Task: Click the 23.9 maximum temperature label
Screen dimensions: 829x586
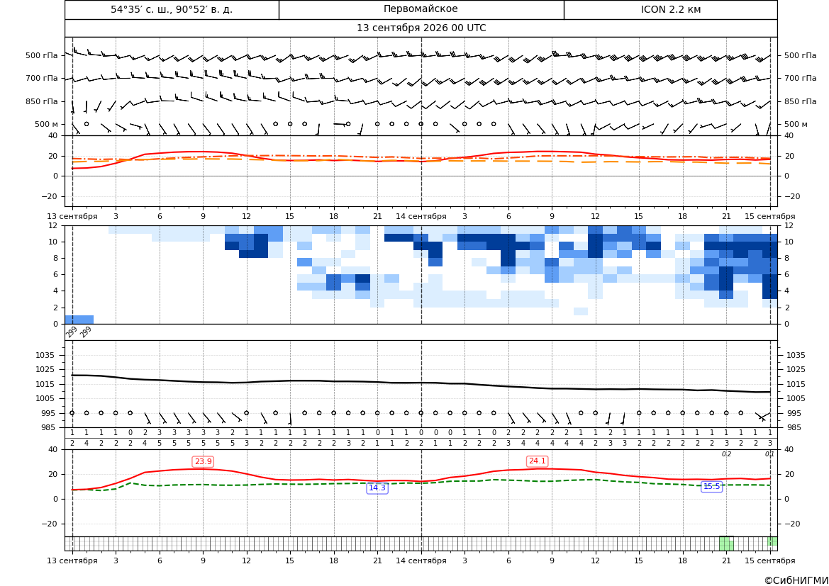Action: [x=203, y=462]
